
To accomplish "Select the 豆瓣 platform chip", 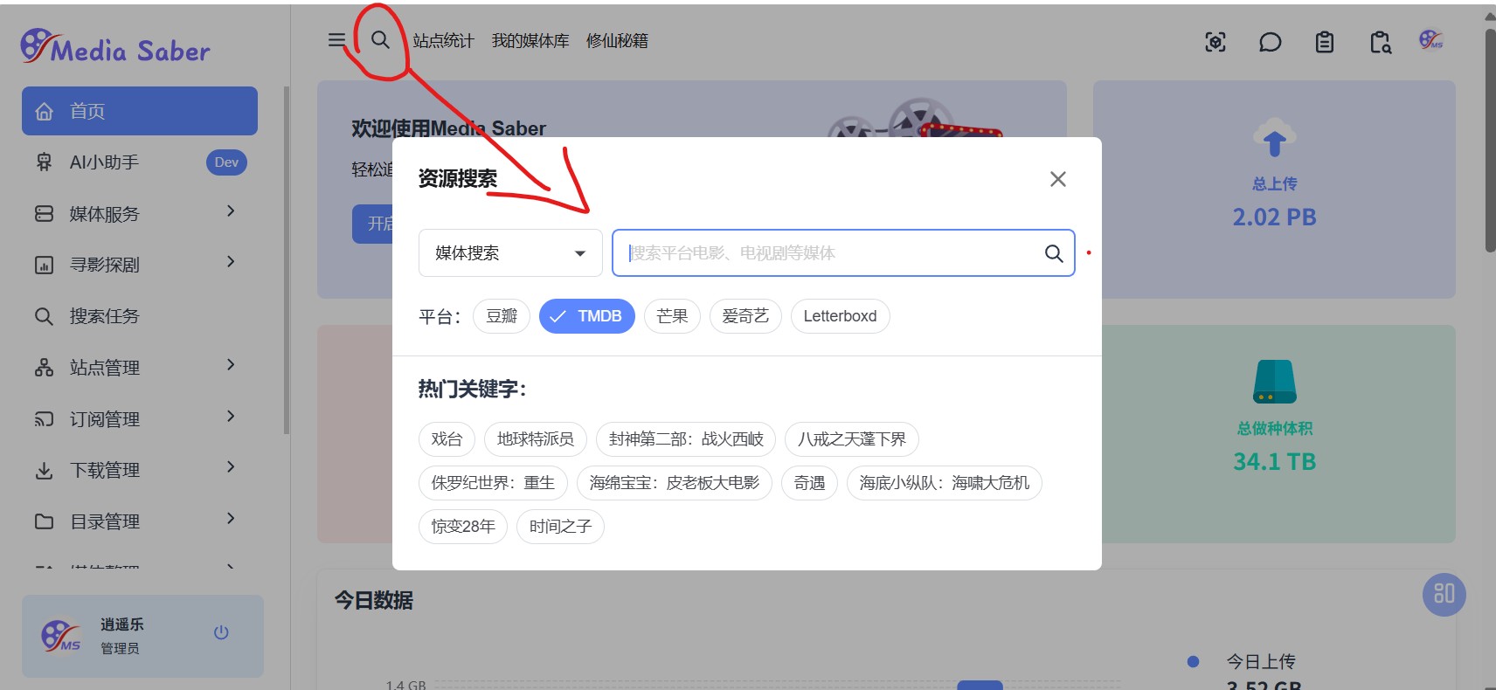I will 502,316.
